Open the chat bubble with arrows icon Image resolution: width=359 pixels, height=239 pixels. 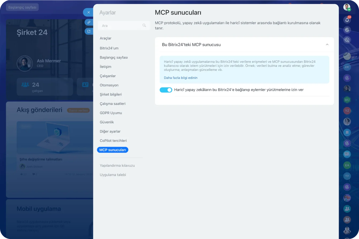(x=347, y=40)
